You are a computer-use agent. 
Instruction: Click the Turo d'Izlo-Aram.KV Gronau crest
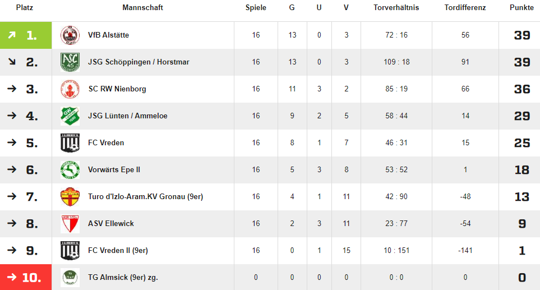pos(70,197)
